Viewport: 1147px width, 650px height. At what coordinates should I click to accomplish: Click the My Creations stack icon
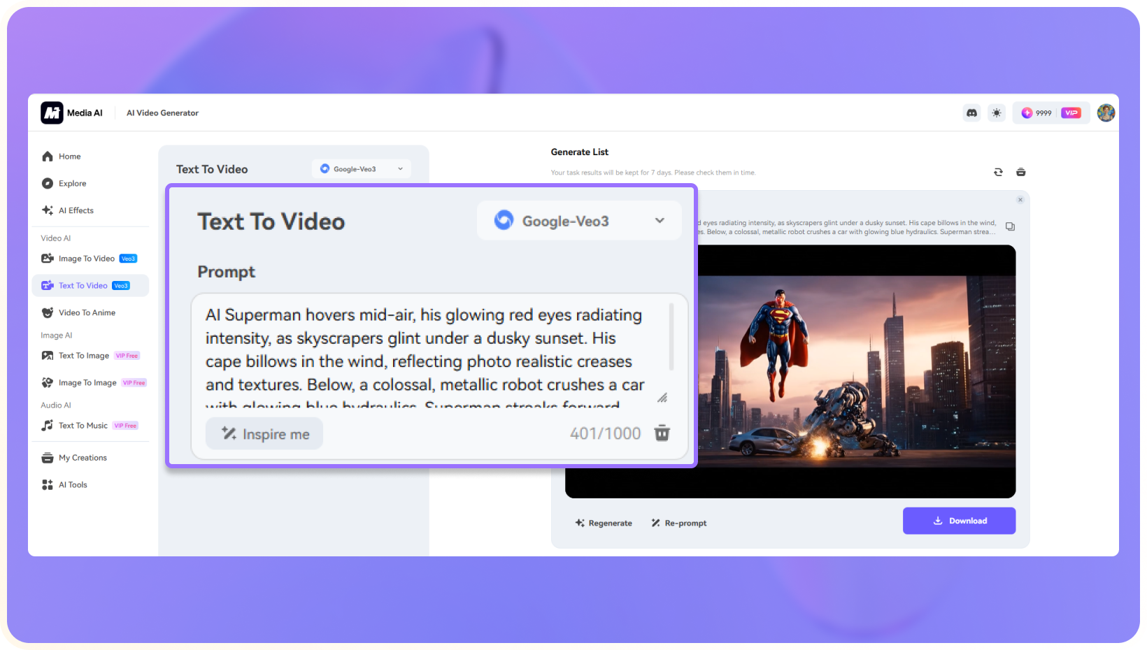tap(48, 458)
